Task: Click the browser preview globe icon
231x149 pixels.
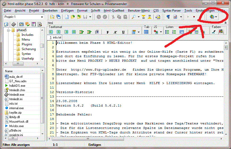Action: coord(212,17)
